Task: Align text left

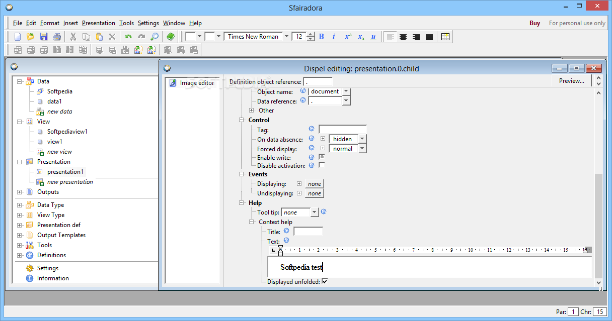Action: [391, 37]
